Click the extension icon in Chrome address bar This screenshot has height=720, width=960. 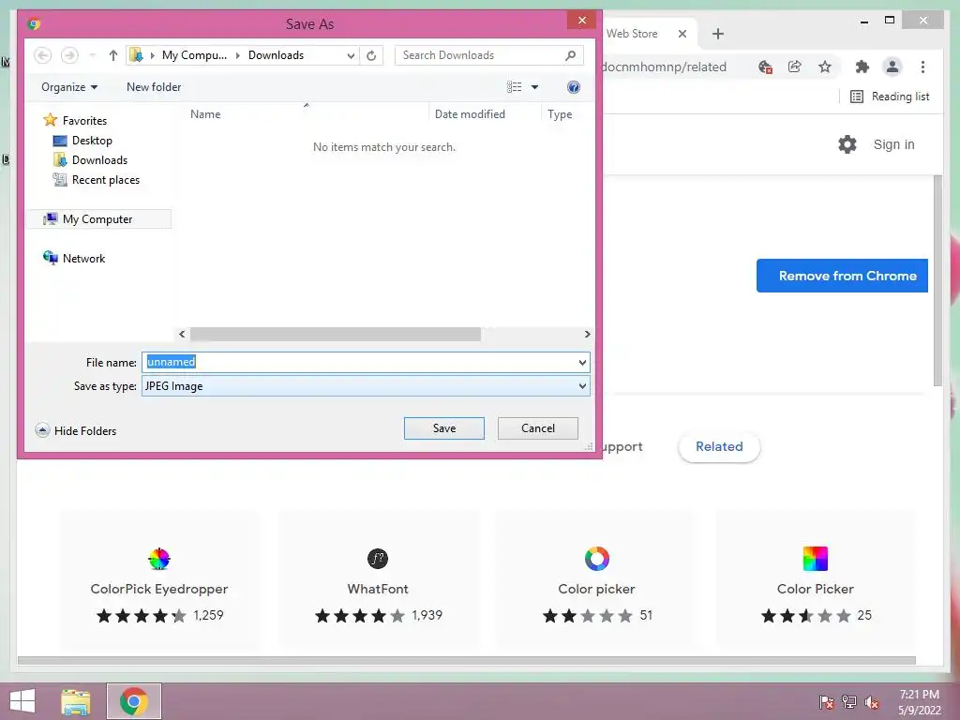765,67
